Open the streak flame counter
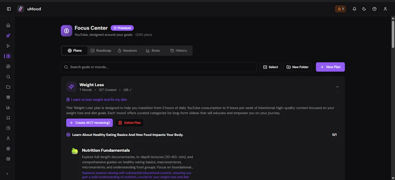The width and height of the screenshot is (395, 180). [x=340, y=9]
